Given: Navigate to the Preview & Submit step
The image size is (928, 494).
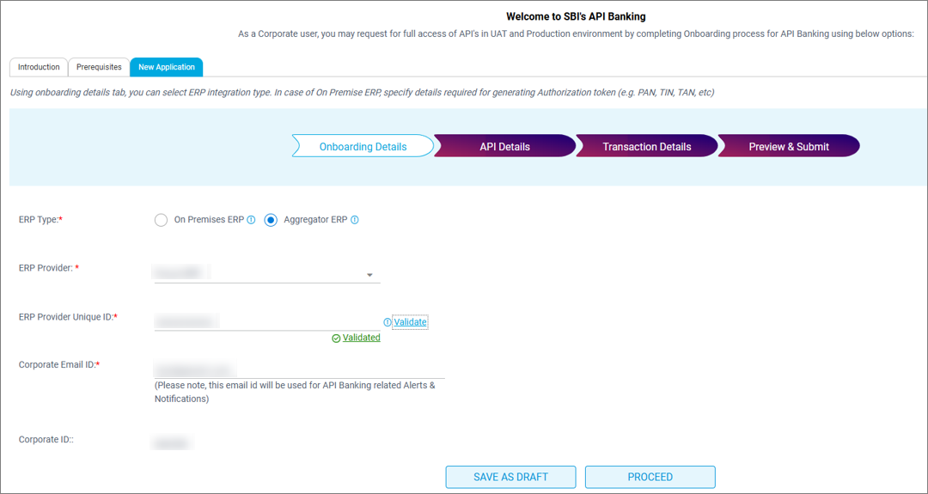Looking at the screenshot, I should click(788, 147).
